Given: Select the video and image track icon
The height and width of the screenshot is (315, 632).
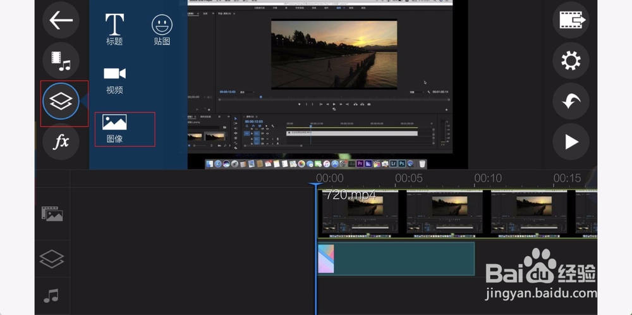Looking at the screenshot, I should pos(52,214).
